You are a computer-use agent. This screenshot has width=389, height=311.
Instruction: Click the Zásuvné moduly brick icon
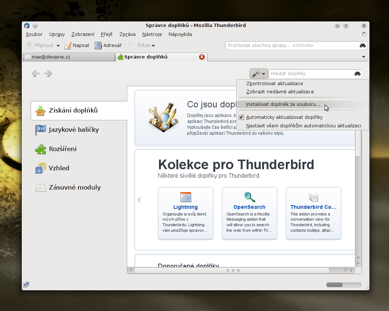tap(40, 188)
